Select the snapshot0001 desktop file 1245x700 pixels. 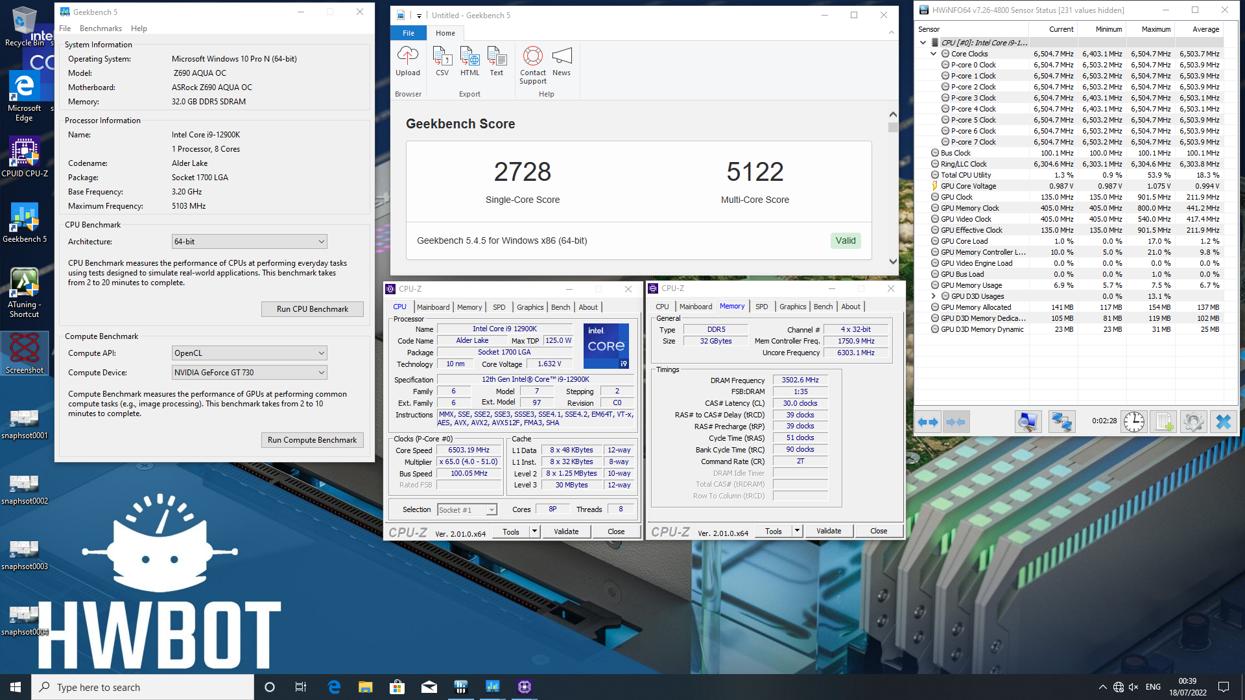[25, 425]
